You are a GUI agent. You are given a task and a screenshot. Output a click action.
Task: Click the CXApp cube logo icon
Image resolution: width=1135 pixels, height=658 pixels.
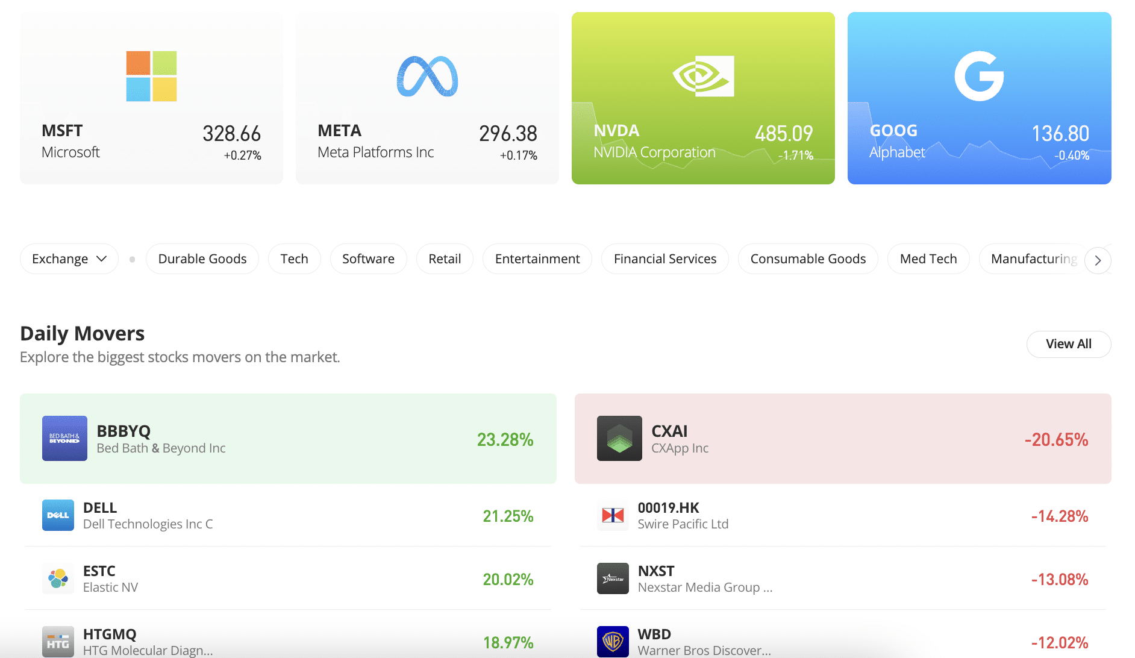[x=619, y=439]
